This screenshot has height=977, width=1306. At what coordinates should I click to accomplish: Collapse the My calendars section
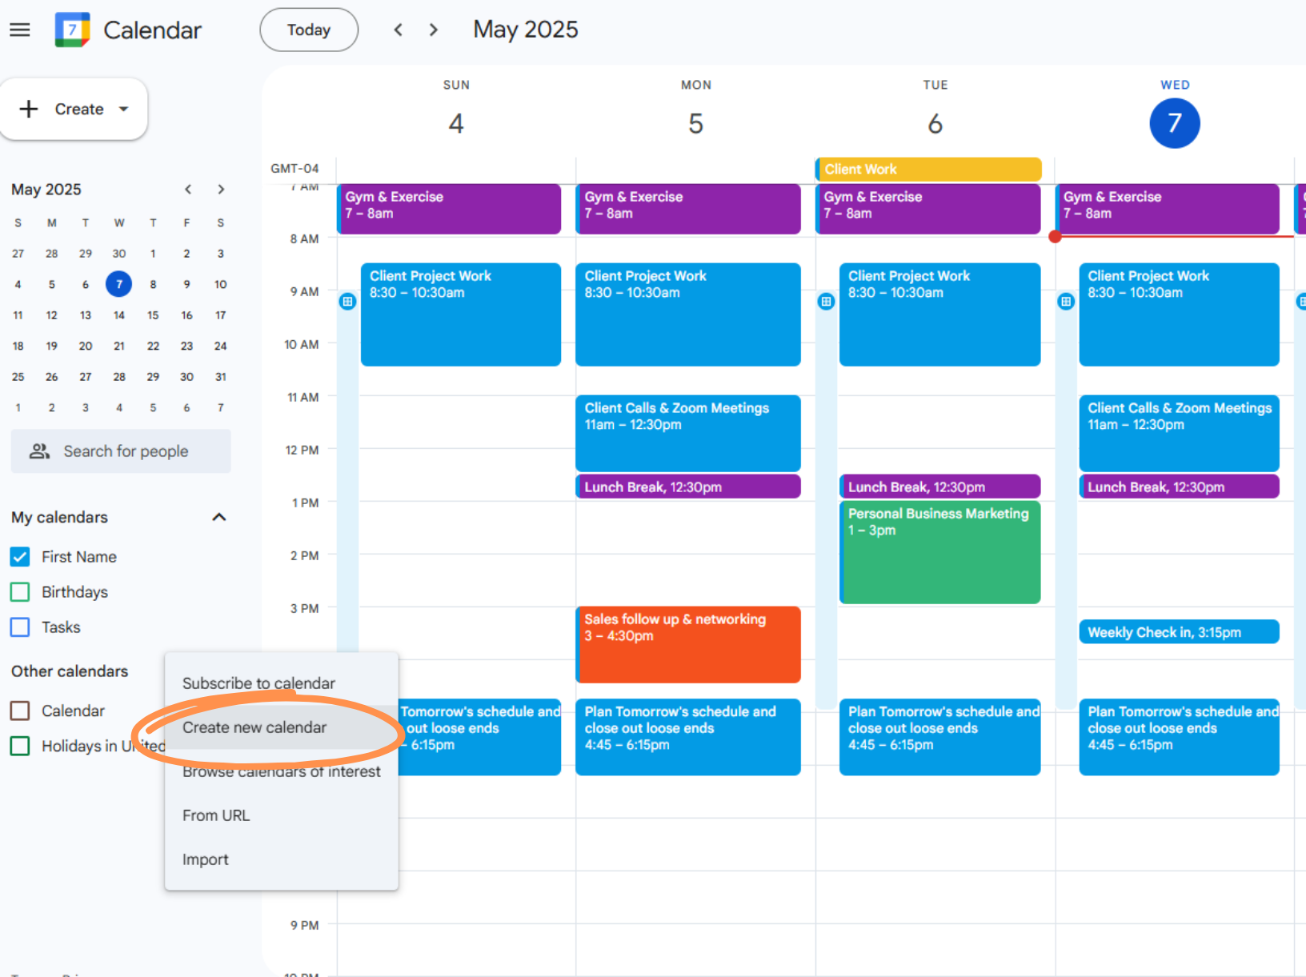click(218, 516)
